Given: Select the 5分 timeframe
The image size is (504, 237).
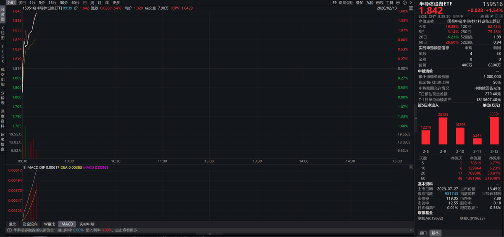Looking at the screenshot, I should (42, 3).
